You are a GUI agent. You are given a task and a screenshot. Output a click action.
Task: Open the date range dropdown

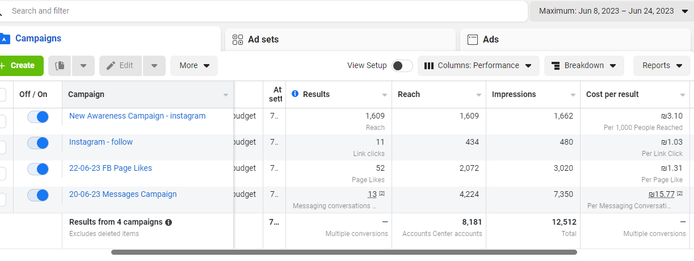tap(612, 11)
